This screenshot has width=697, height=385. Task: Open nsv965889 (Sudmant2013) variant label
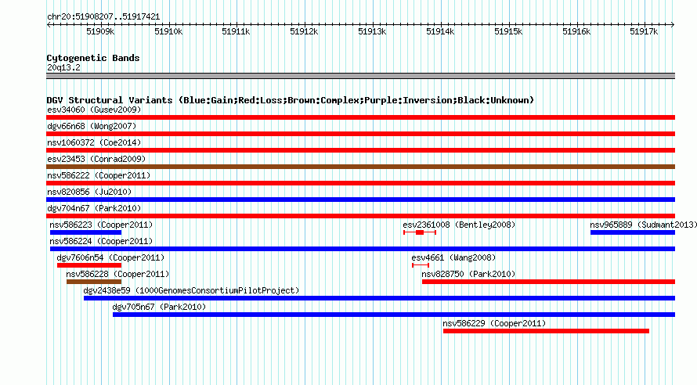[643, 225]
